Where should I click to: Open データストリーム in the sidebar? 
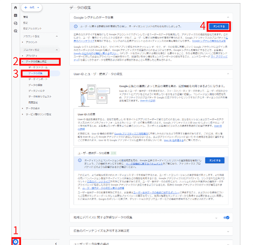pyautogui.click(x=38, y=68)
